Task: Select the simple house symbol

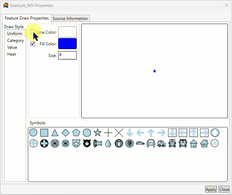Action: point(193,144)
